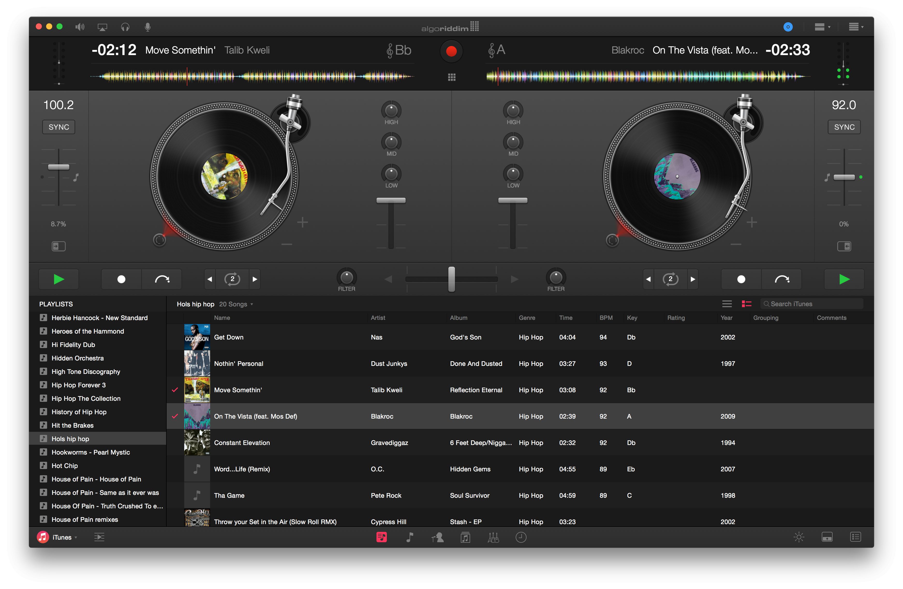Image resolution: width=903 pixels, height=589 pixels.
Task: Click the right channel volume fader
Action: pyautogui.click(x=513, y=200)
